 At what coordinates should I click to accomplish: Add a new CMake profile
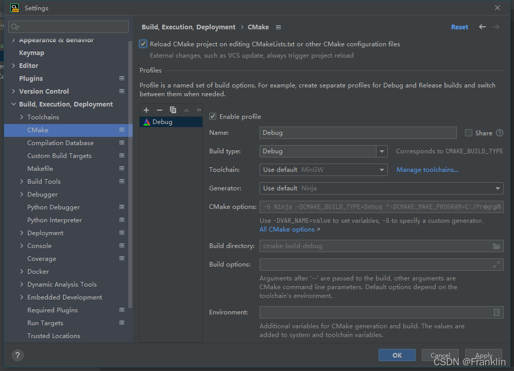pyautogui.click(x=146, y=110)
